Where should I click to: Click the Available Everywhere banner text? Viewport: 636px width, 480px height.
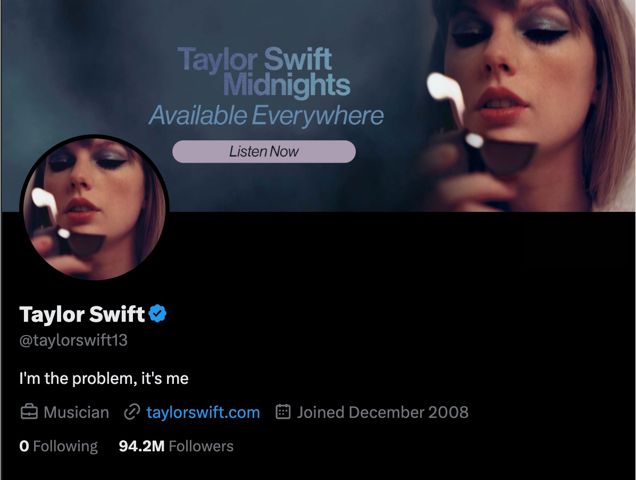pyautogui.click(x=266, y=115)
